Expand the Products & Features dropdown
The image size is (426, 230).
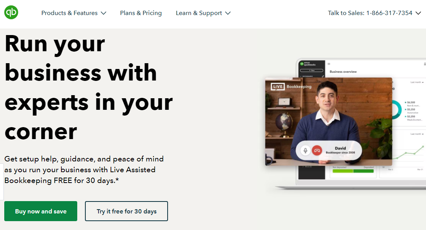pyautogui.click(x=74, y=13)
